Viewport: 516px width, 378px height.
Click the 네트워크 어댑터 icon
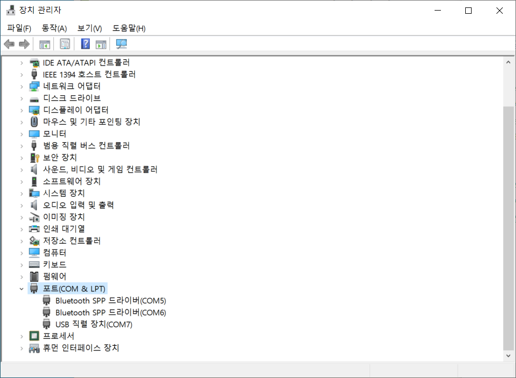(x=34, y=86)
